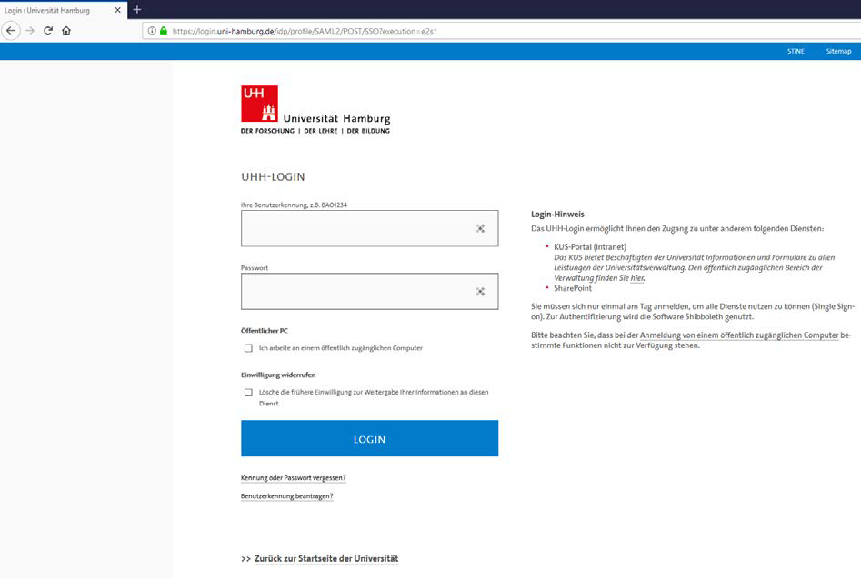Click password manager icon in Passwort field
Viewport: 861px width, 580px height.
480,292
